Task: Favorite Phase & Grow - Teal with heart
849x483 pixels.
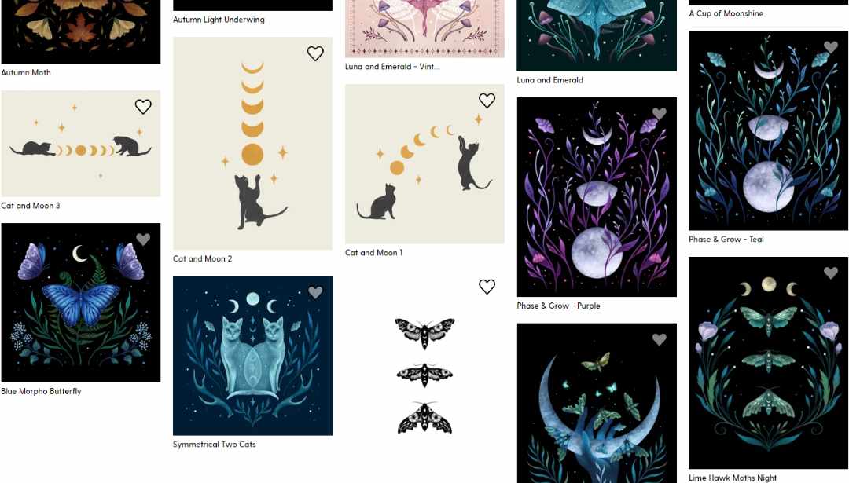Action: (831, 47)
